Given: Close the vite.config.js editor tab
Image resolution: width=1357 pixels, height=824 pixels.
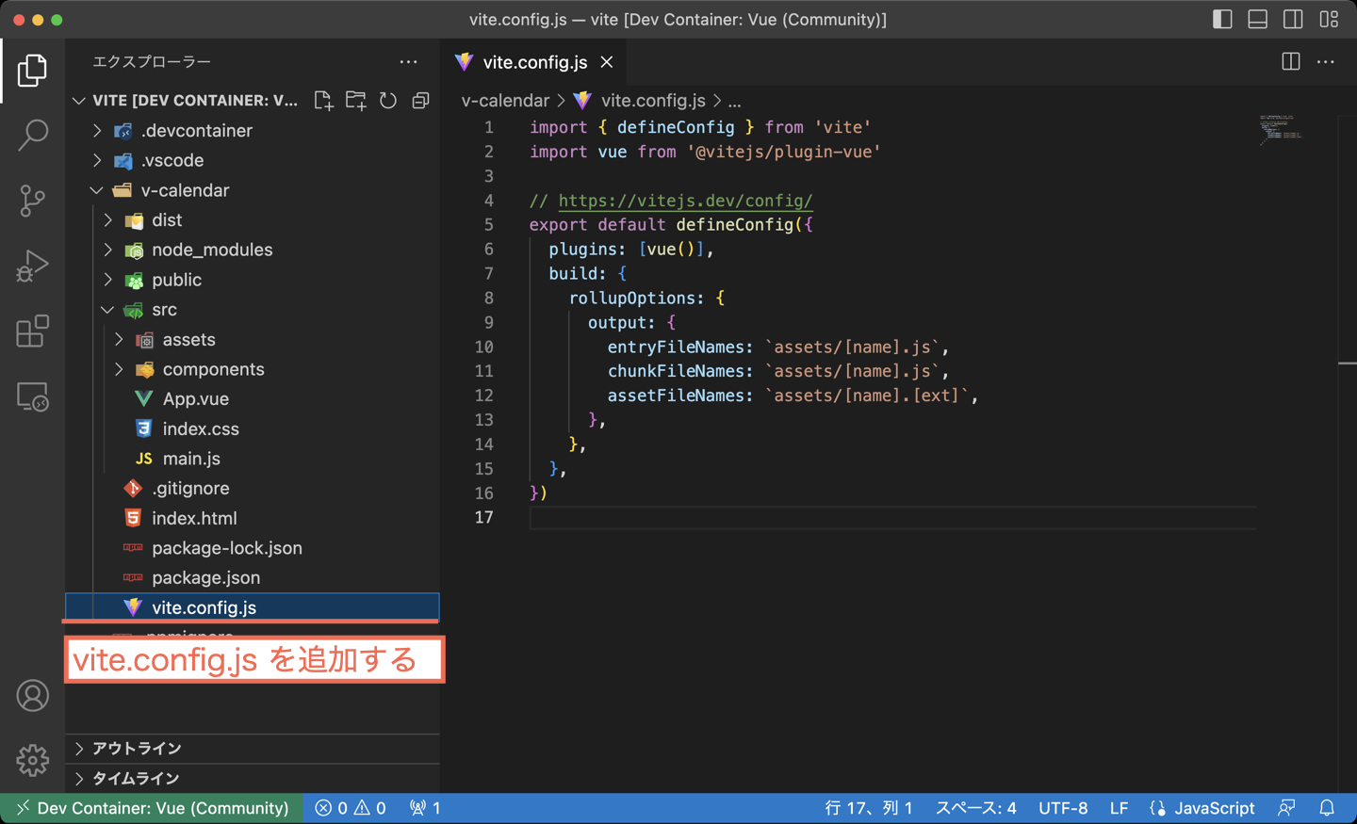Looking at the screenshot, I should pyautogui.click(x=607, y=62).
